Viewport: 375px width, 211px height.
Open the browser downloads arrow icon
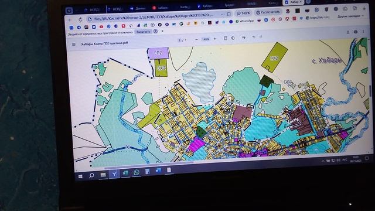[x=364, y=8]
